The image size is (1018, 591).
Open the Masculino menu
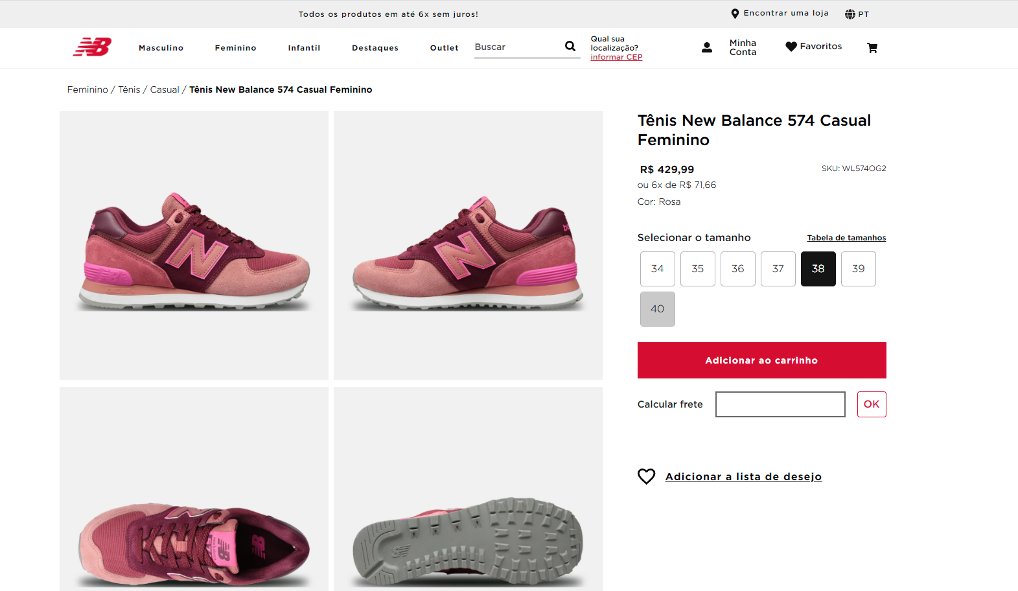pyautogui.click(x=161, y=48)
